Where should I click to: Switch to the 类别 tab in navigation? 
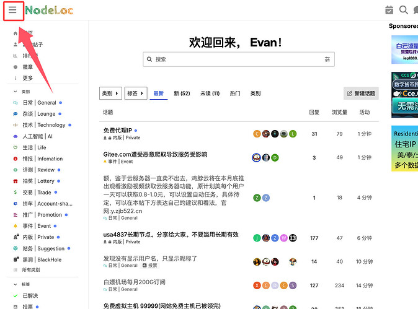(255, 94)
